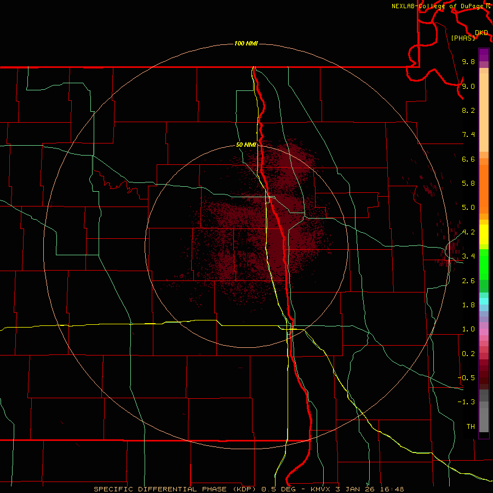Click the TH threshold label on scale
Viewport: 493px width, 493px height.
pos(471,427)
